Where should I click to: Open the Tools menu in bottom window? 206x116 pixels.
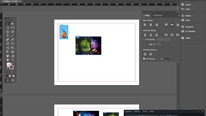coord(145,111)
